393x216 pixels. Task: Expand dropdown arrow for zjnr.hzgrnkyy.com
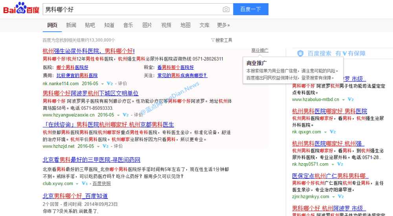pos(334,197)
